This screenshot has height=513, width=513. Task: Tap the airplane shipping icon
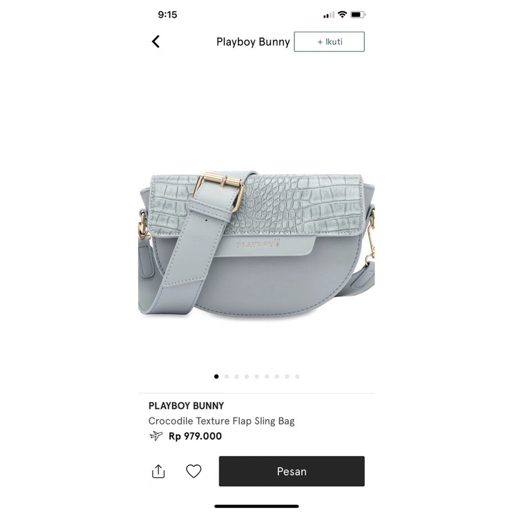point(156,436)
